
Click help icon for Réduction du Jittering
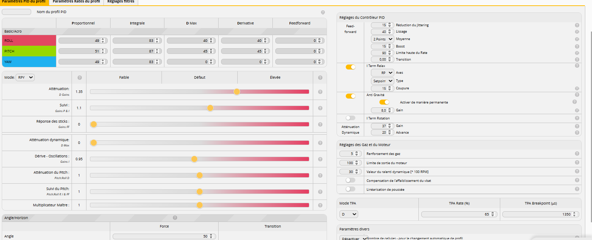point(577,25)
